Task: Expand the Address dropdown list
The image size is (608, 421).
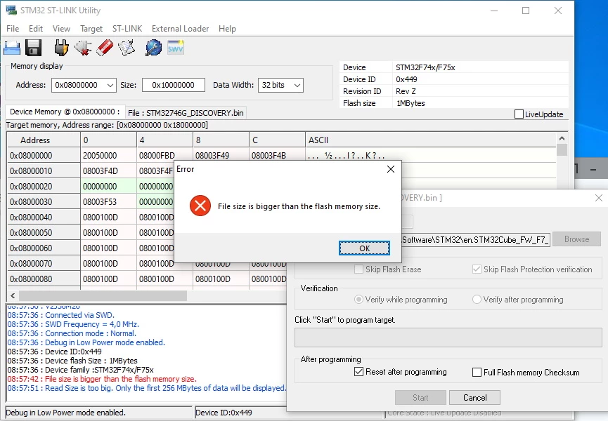Action: (x=110, y=85)
